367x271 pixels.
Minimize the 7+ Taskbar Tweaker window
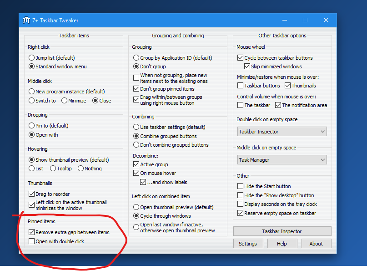[285, 20]
